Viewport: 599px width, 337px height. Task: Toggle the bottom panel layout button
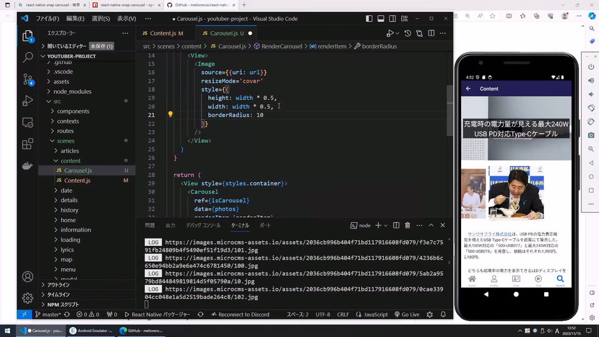pyautogui.click(x=380, y=19)
